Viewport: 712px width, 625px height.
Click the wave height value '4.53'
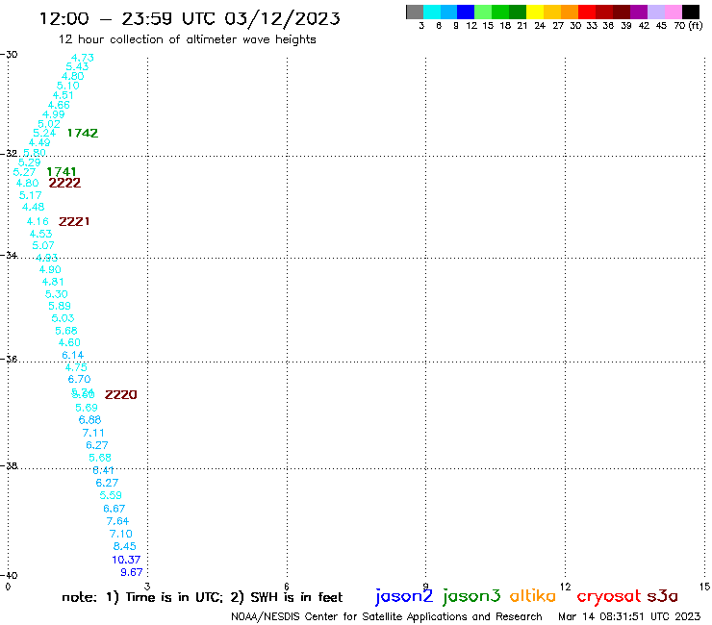point(40,234)
